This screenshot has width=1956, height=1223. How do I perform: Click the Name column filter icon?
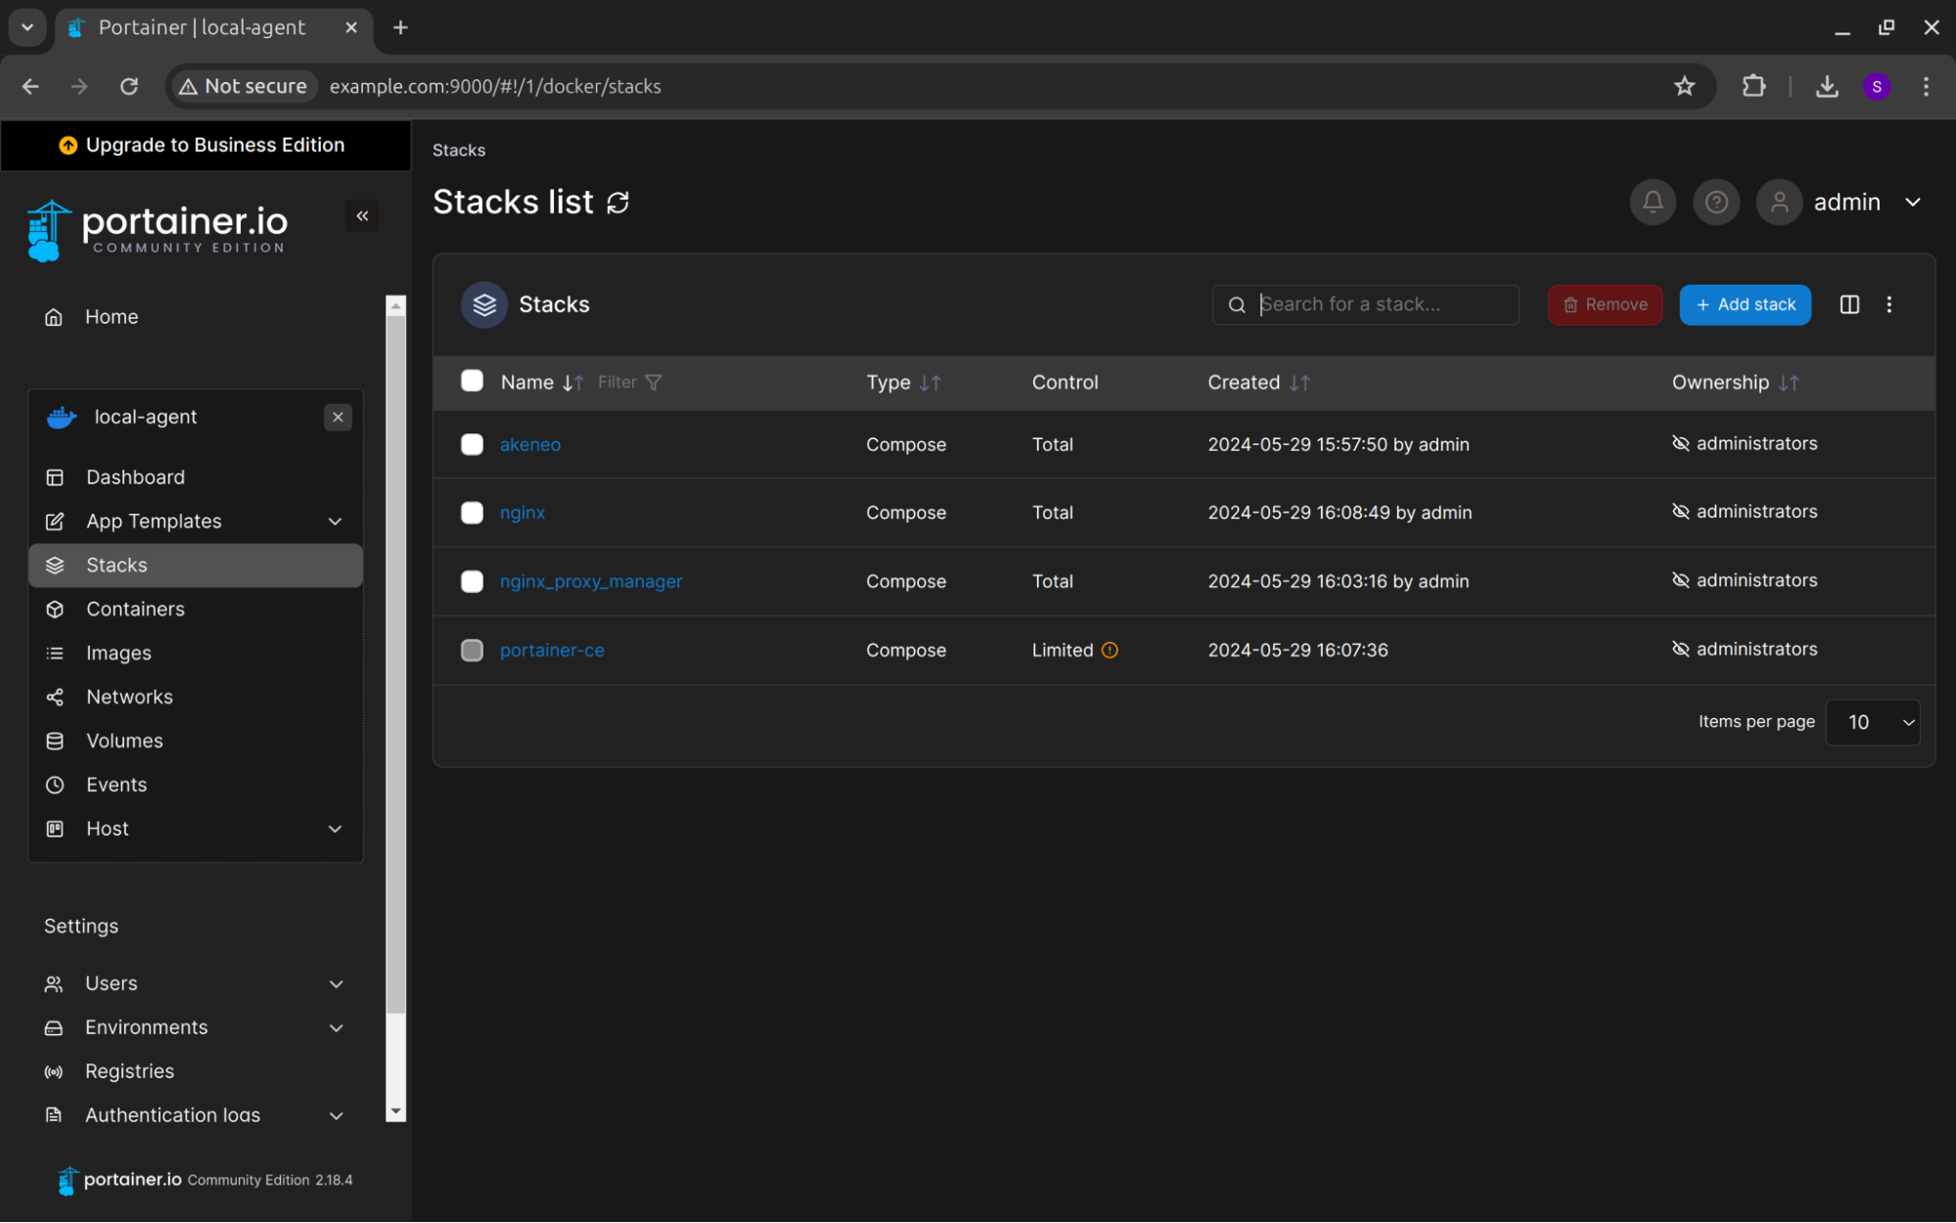pyautogui.click(x=654, y=383)
